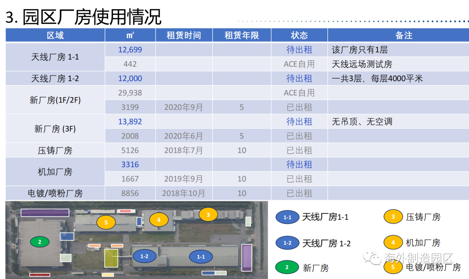Select the table cell 新厂房 (3F)
The width and height of the screenshot is (469, 279).
pos(55,129)
